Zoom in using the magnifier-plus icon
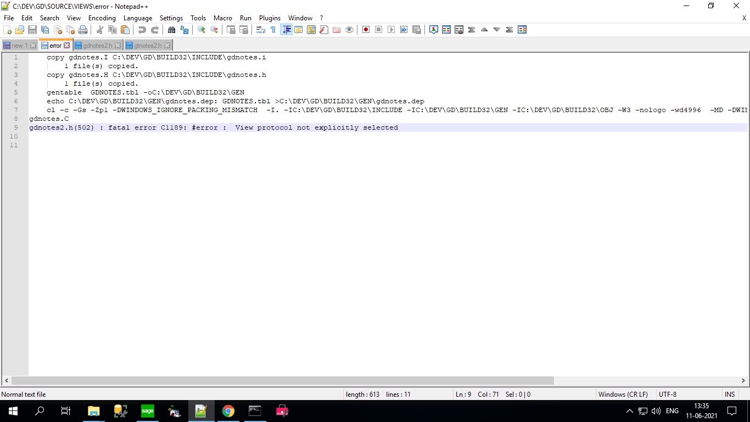 pos(201,30)
